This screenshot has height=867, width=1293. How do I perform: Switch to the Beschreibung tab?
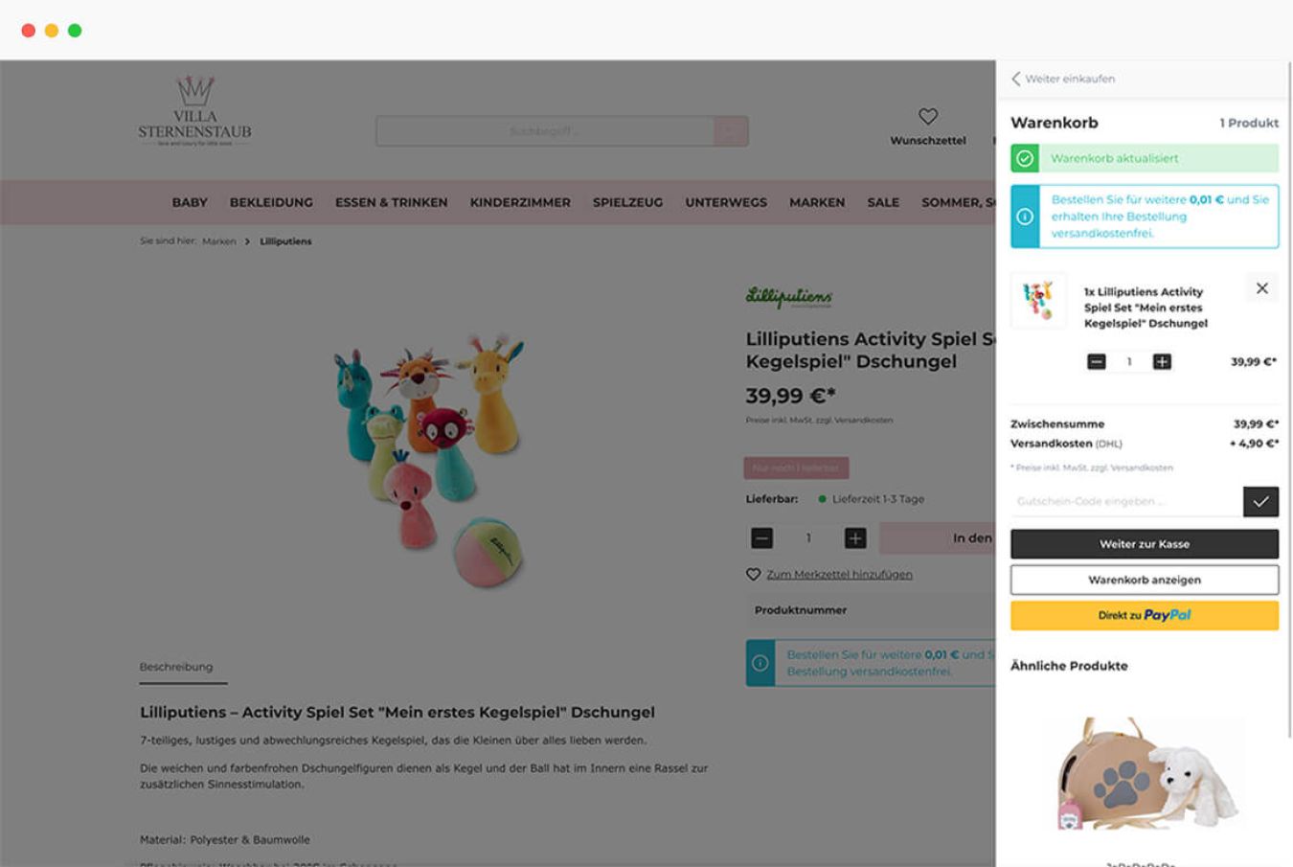(176, 667)
